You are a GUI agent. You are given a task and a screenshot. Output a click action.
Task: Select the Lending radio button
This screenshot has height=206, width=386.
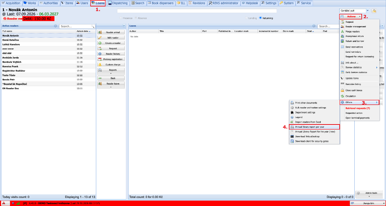click(x=246, y=18)
